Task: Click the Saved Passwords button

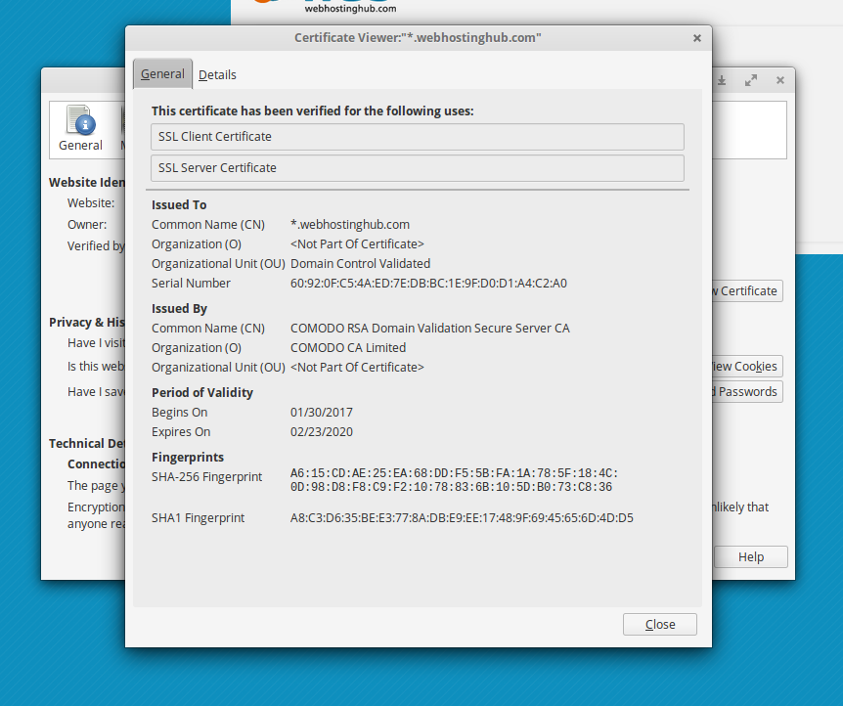Action: point(746,392)
